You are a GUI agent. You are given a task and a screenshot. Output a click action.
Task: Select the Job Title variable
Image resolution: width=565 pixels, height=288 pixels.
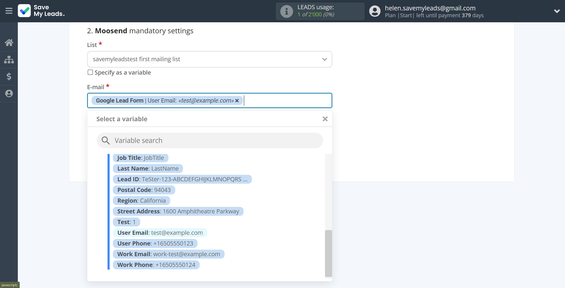coord(141,158)
